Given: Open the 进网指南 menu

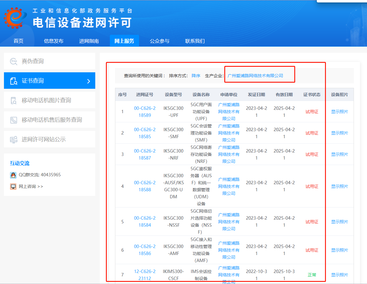Looking at the screenshot, I should coord(89,41).
